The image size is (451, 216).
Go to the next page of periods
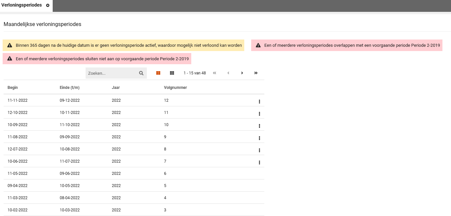[242, 73]
